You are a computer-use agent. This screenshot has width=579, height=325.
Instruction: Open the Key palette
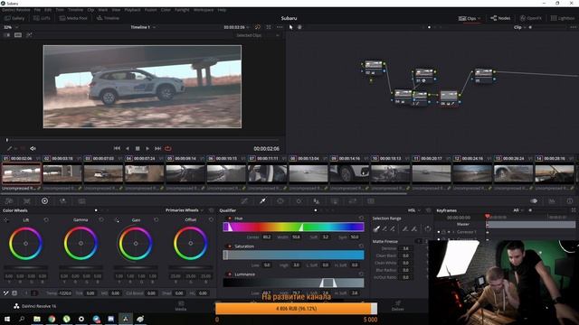pyautogui.click(x=335, y=201)
